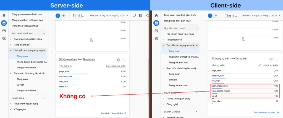
Task: Select formOCT row in Server-side table
Action: coord(92,87)
